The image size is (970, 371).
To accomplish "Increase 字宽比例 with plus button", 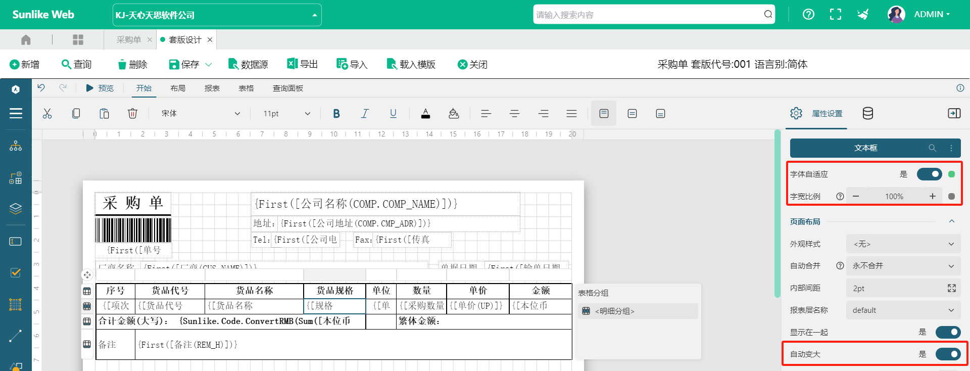I will click(933, 196).
